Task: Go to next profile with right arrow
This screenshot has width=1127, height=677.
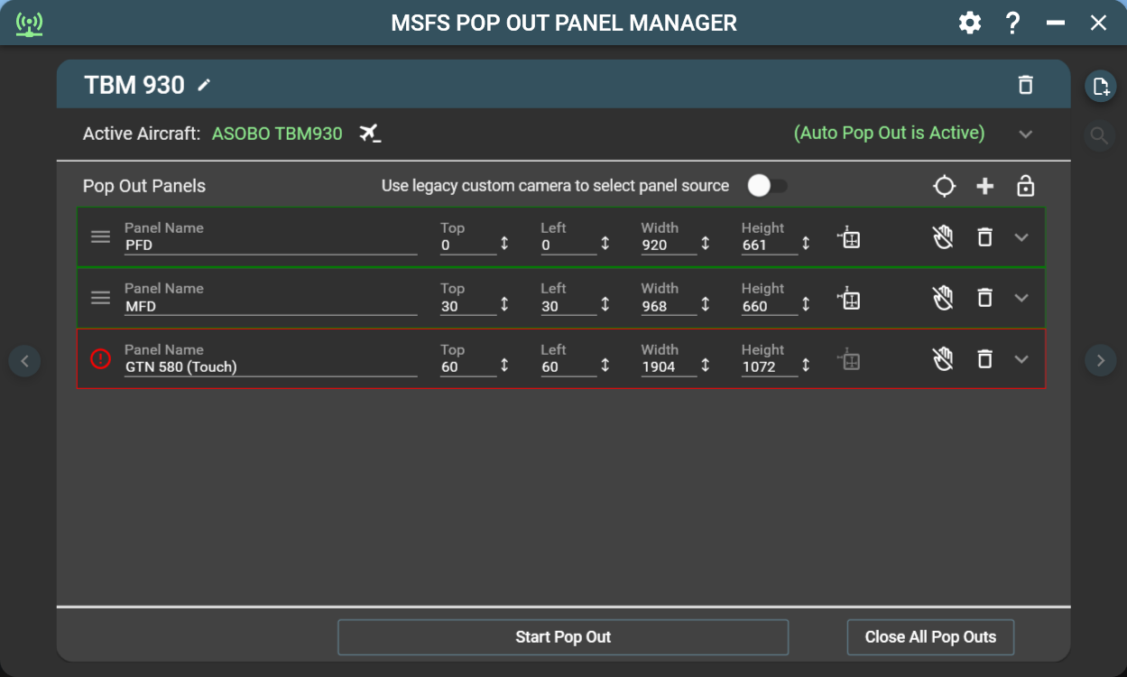Action: point(1100,362)
